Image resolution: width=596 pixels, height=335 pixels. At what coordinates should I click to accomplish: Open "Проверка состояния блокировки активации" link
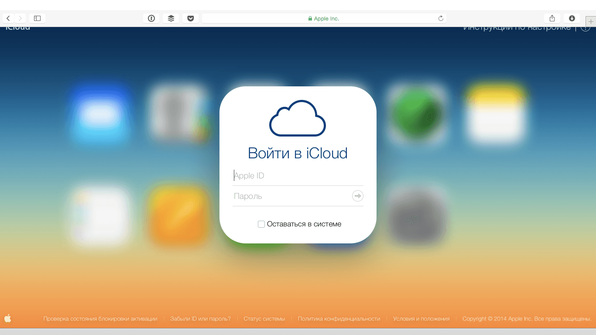100,319
